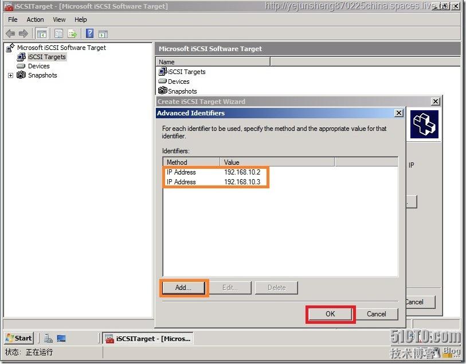This screenshot has width=466, height=364.
Task: Click the Devices icon in the right pane
Action: pyautogui.click(x=163, y=81)
